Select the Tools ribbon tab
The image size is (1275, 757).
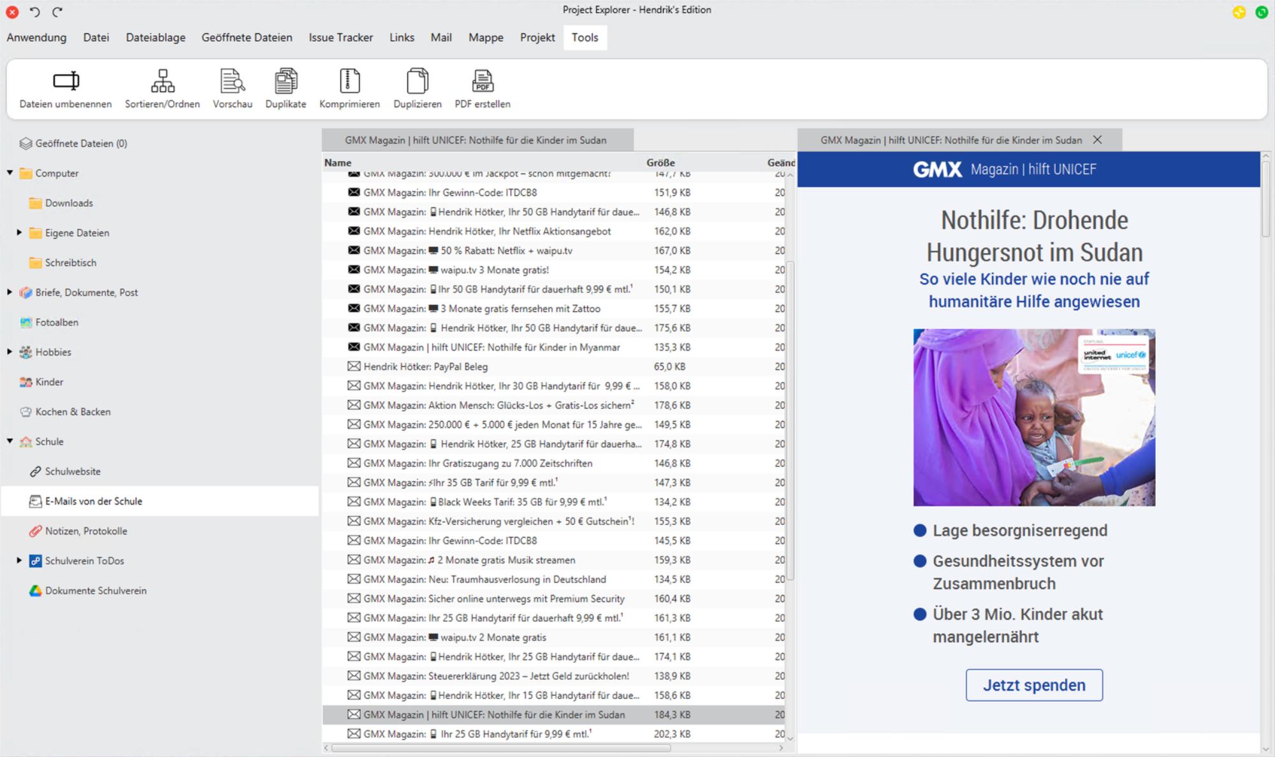(585, 38)
